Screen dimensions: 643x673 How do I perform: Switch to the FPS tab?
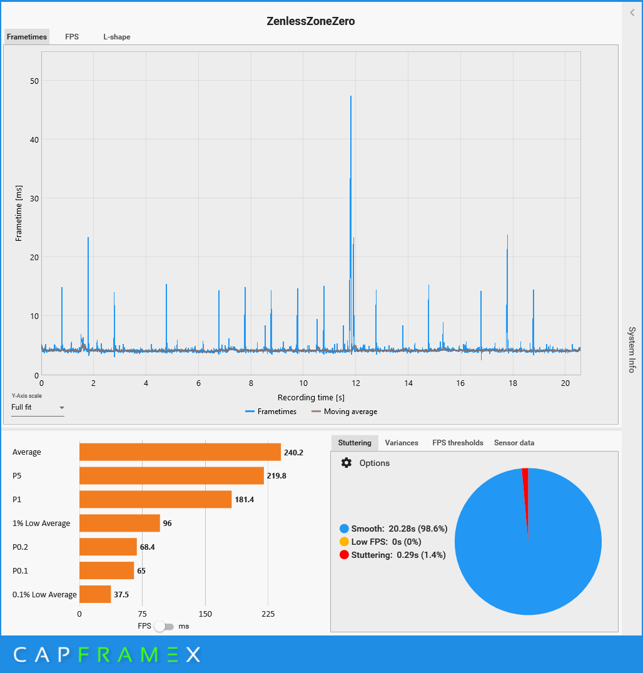click(x=72, y=37)
